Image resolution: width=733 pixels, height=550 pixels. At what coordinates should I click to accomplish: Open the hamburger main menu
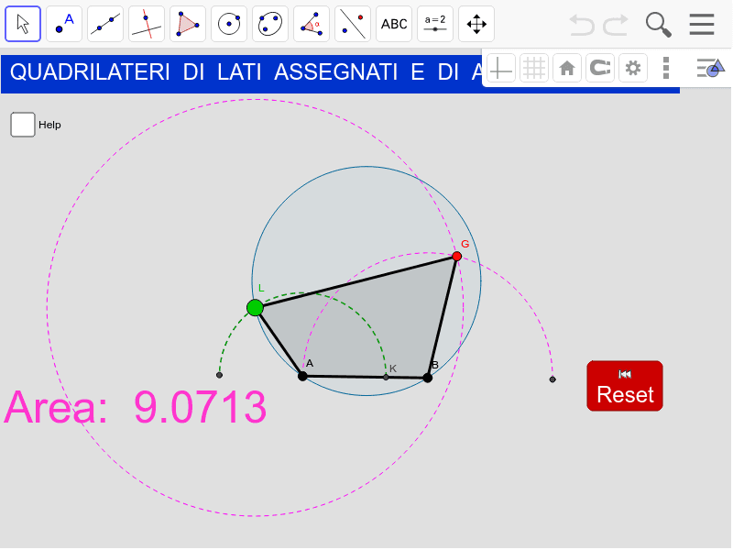702,25
